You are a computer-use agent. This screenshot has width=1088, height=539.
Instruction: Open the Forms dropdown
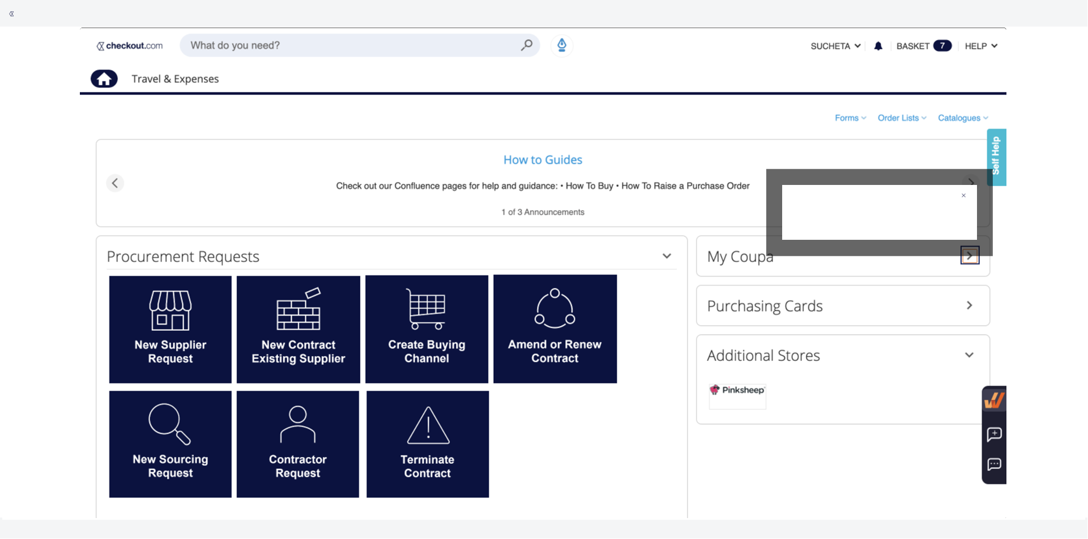pyautogui.click(x=850, y=118)
